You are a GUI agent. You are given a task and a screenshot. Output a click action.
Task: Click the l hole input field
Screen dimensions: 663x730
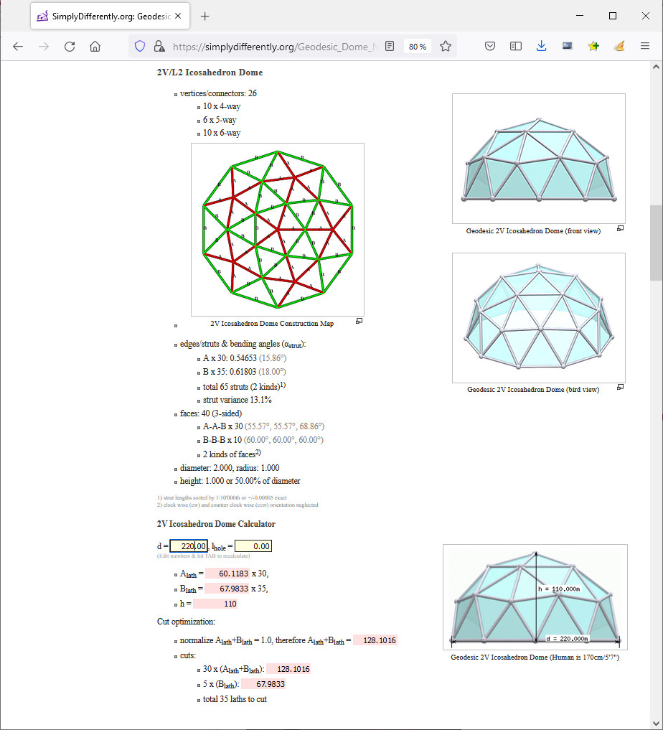tap(253, 546)
